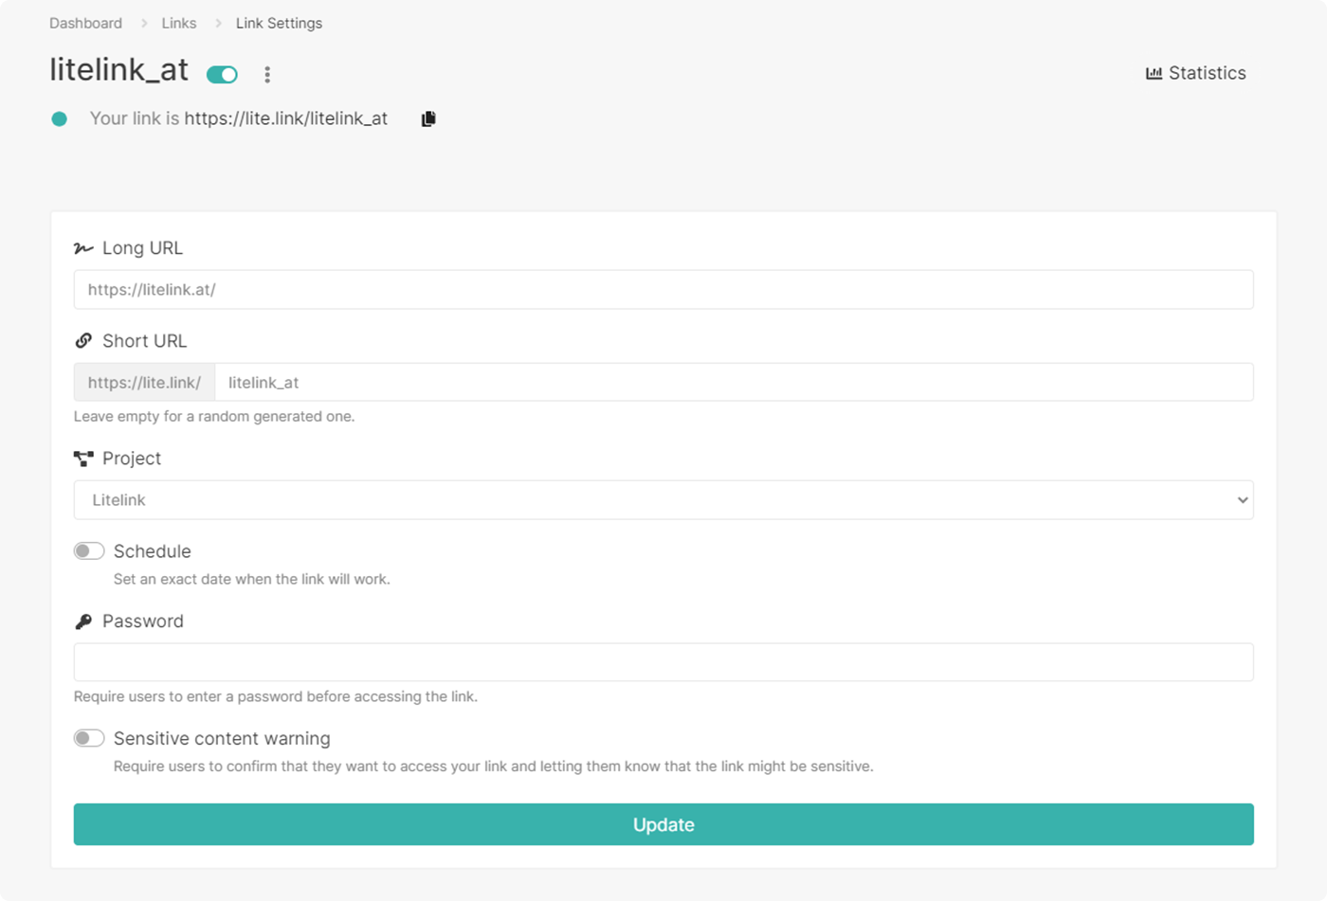
Task: Enable the Schedule switch
Action: [x=89, y=551]
